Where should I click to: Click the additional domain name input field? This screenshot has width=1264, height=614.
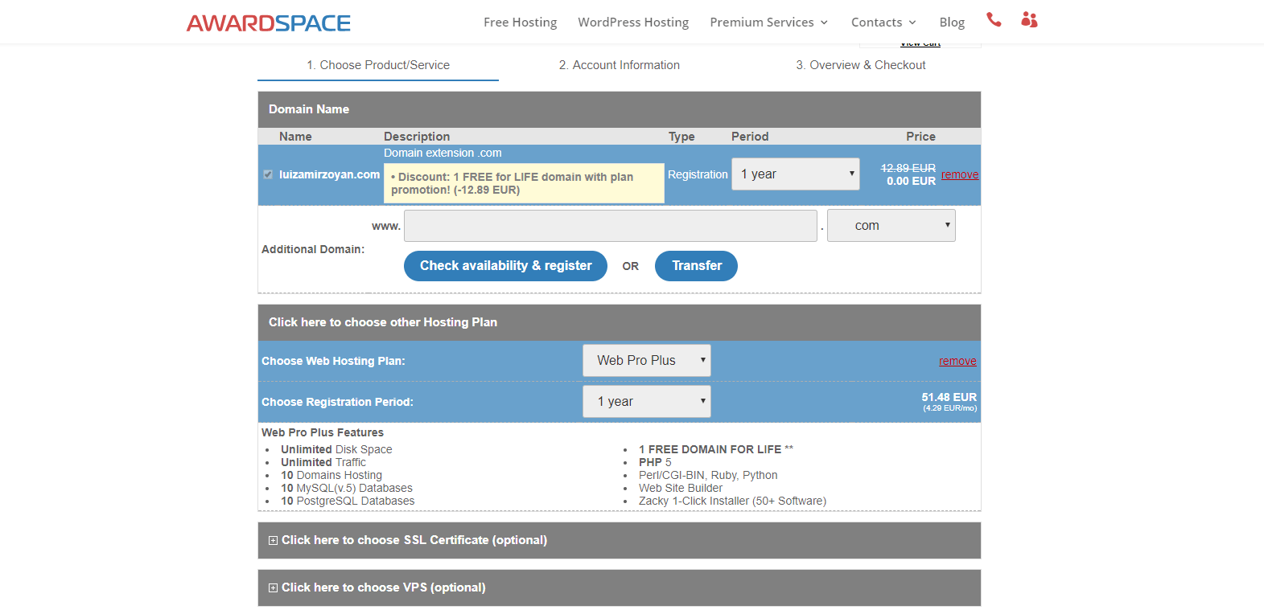click(x=610, y=226)
